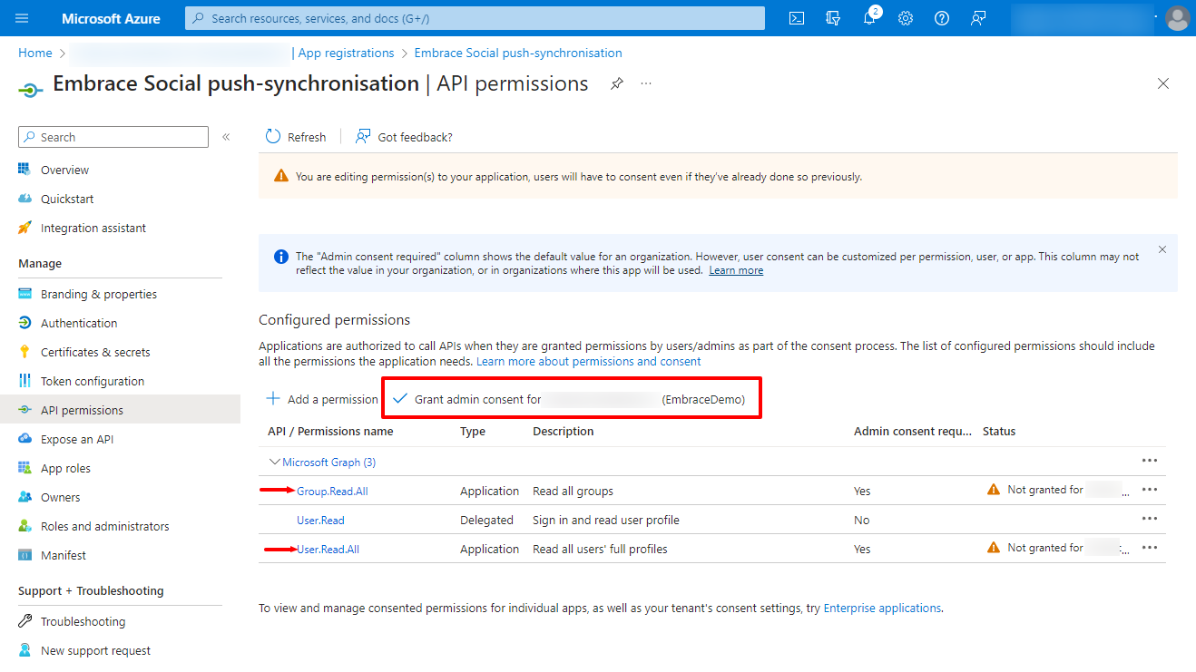Click the warning icon on Group.Read.All status
Image resolution: width=1196 pixels, height=672 pixels.
994,490
